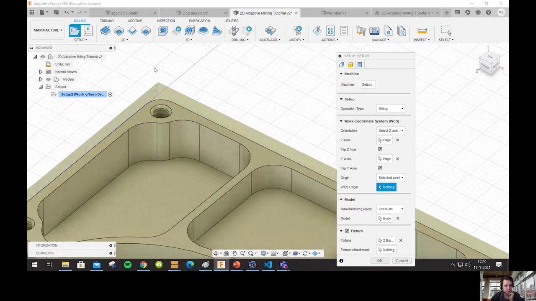Click the Post Process G1 G2 icon

click(330, 31)
